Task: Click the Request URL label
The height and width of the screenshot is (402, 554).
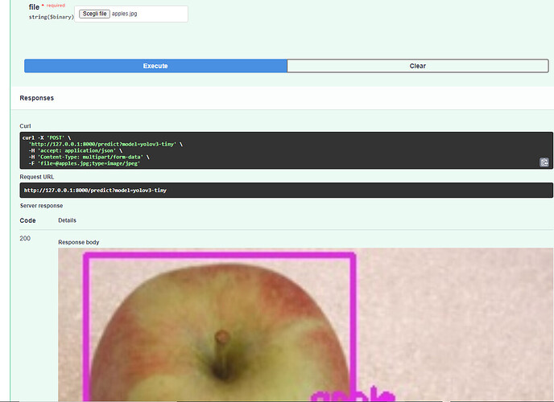Action: pos(37,177)
